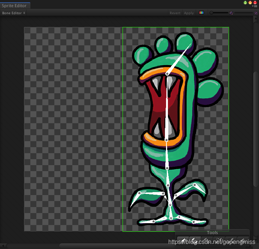This screenshot has height=249, width=259.
Task: Open the Bone Editor mode dropdown
Action: pos(13,13)
